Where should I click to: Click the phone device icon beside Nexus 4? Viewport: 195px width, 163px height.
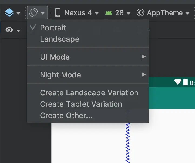point(58,12)
